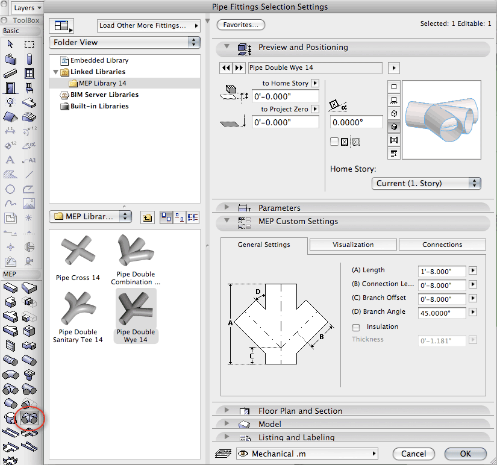Enable the Insulation checkbox
Screen dimensions: 497x465
click(356, 327)
